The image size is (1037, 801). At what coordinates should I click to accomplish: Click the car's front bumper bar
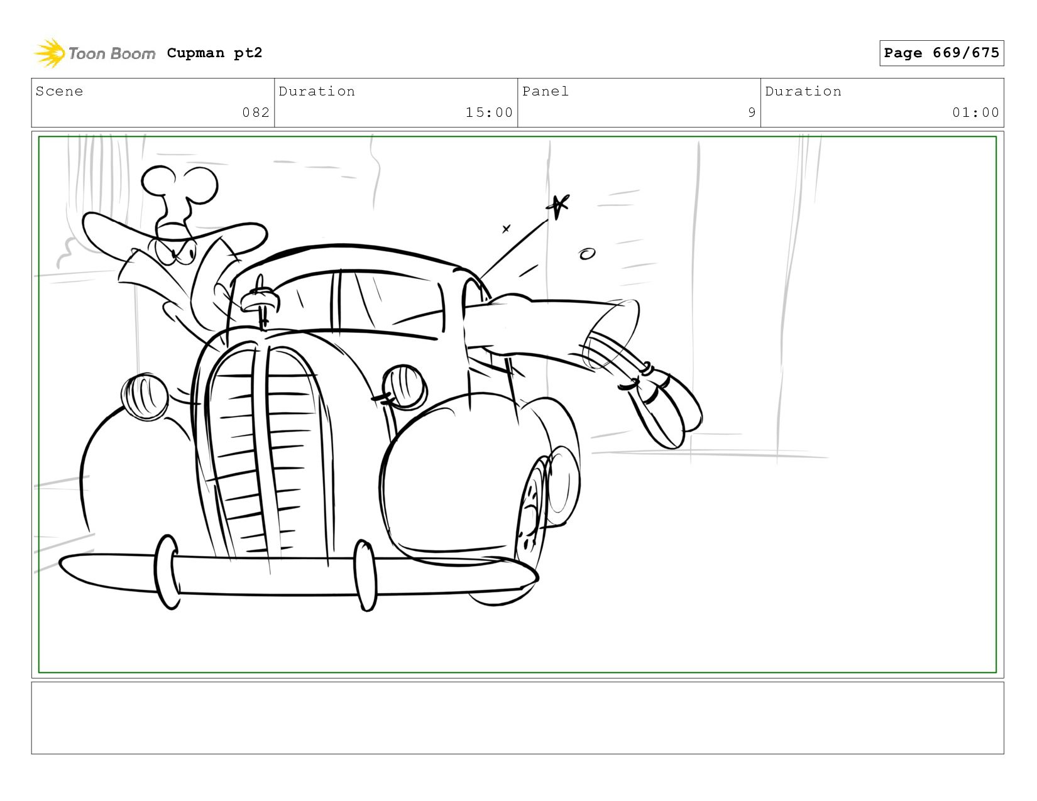coord(295,575)
